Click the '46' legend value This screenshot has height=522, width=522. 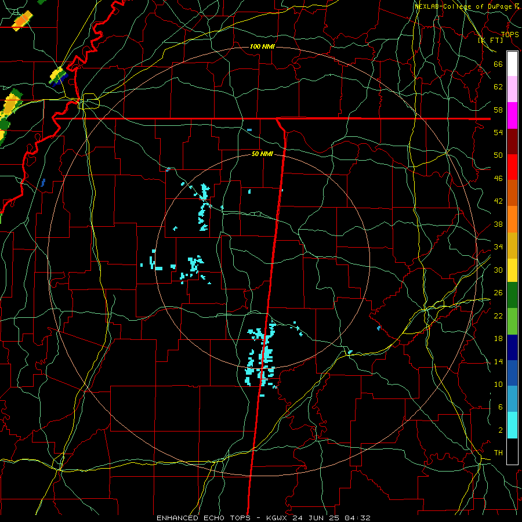tap(498, 179)
